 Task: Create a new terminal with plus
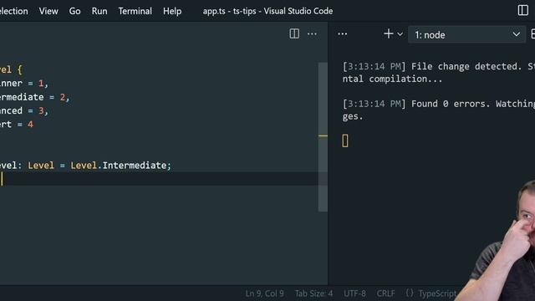point(388,33)
